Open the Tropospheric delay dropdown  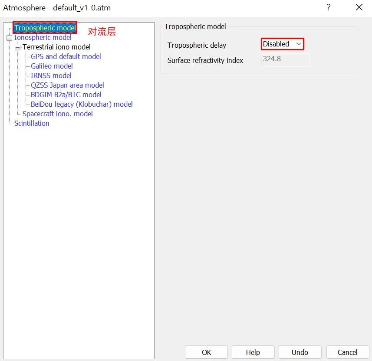point(282,44)
